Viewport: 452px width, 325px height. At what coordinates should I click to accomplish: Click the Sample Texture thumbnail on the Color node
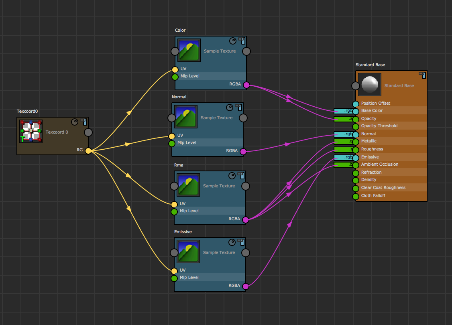click(x=188, y=50)
